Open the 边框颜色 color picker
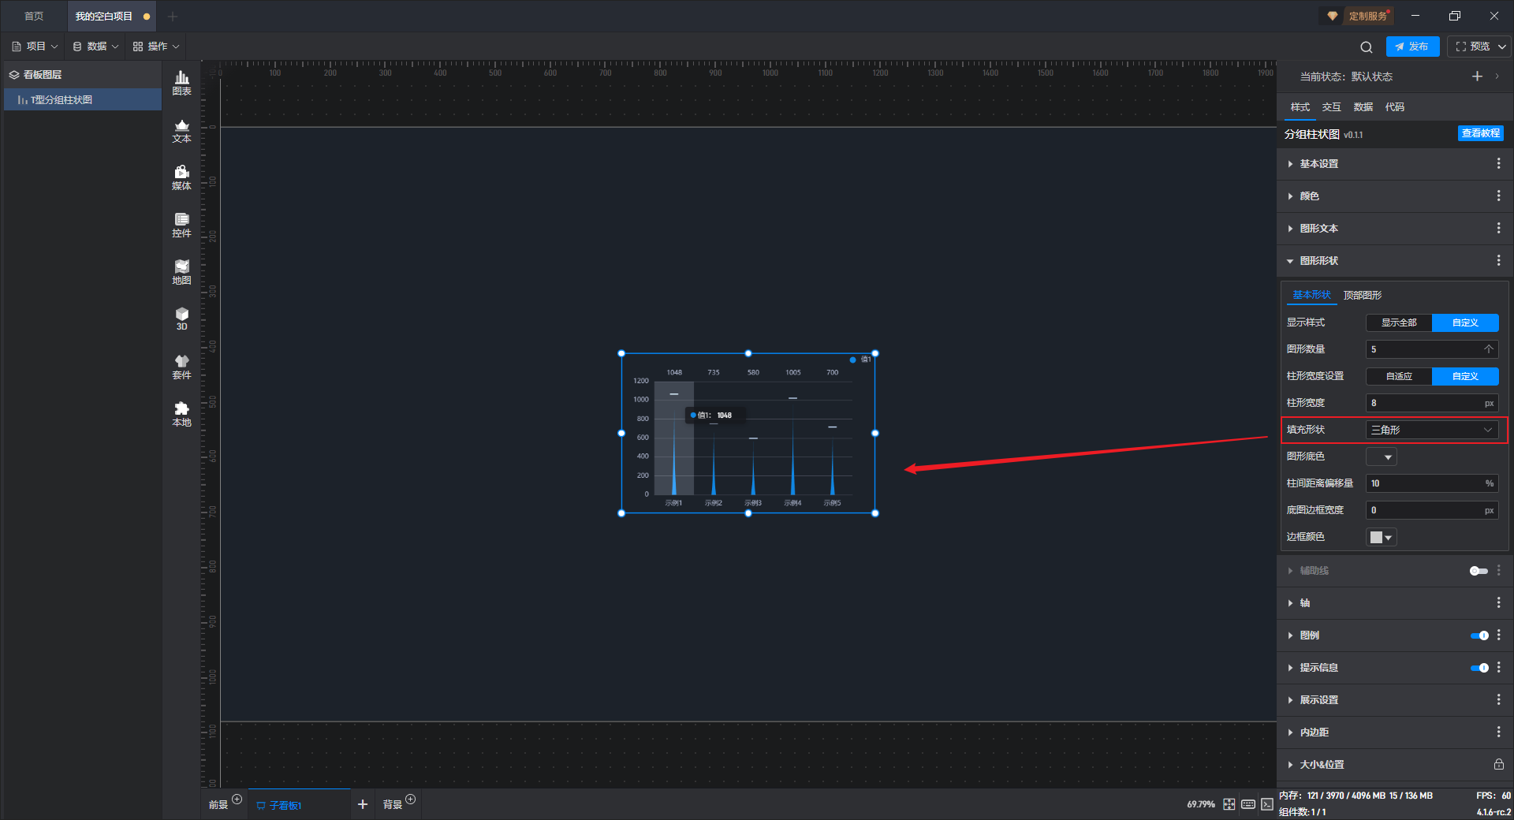Screen dimensions: 1514x820 tap(1381, 537)
